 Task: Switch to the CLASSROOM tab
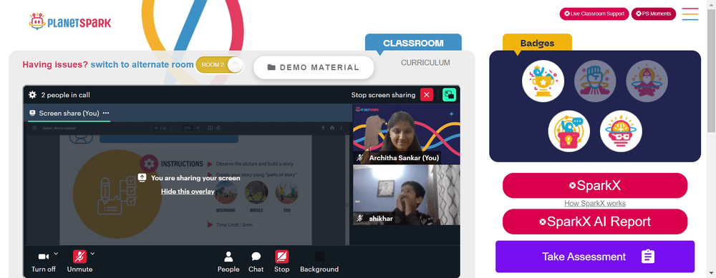413,44
